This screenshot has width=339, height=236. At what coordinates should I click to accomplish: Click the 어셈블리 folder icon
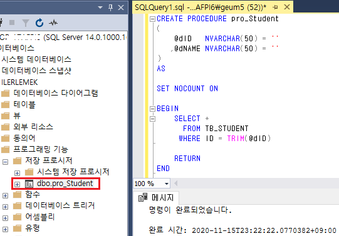pyautogui.click(x=17, y=217)
